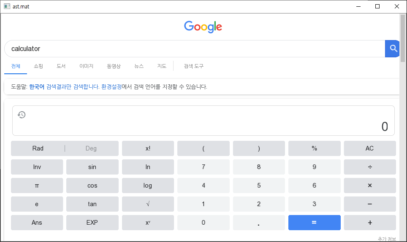Viewport: 407px width, 242px height.
Task: Click the digit 1 key
Action: click(x=203, y=204)
